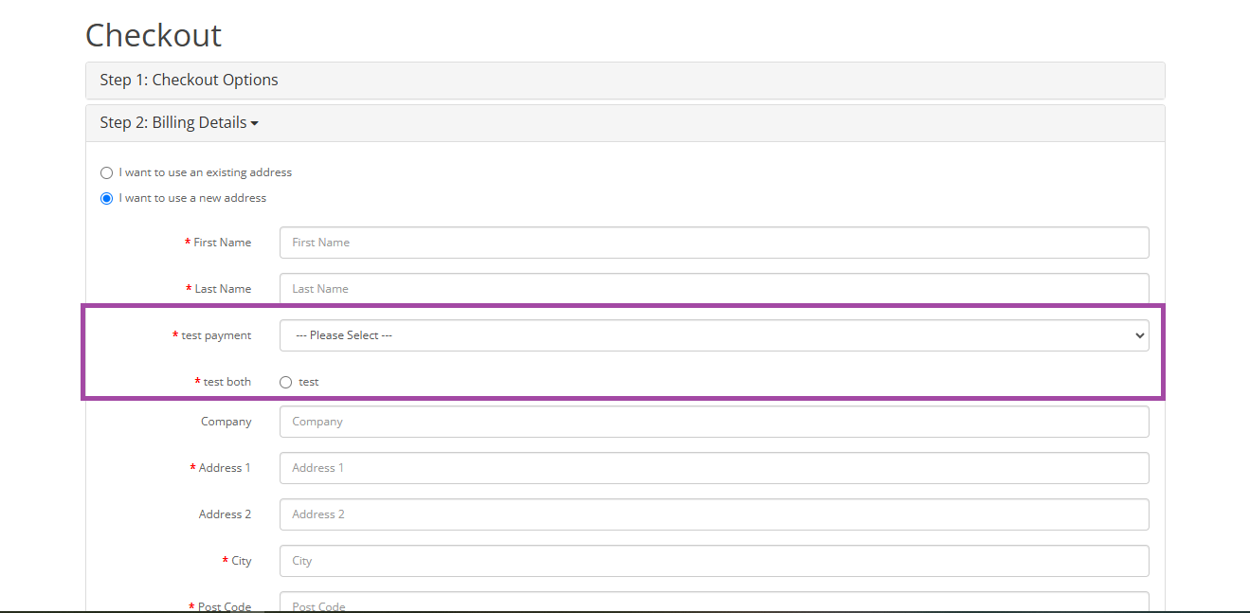
Task: Click the "First Name" field label
Action: point(222,243)
